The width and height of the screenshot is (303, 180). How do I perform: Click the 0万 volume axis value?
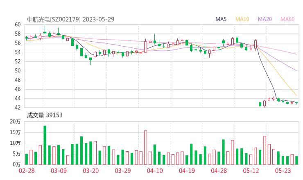pos(17,164)
